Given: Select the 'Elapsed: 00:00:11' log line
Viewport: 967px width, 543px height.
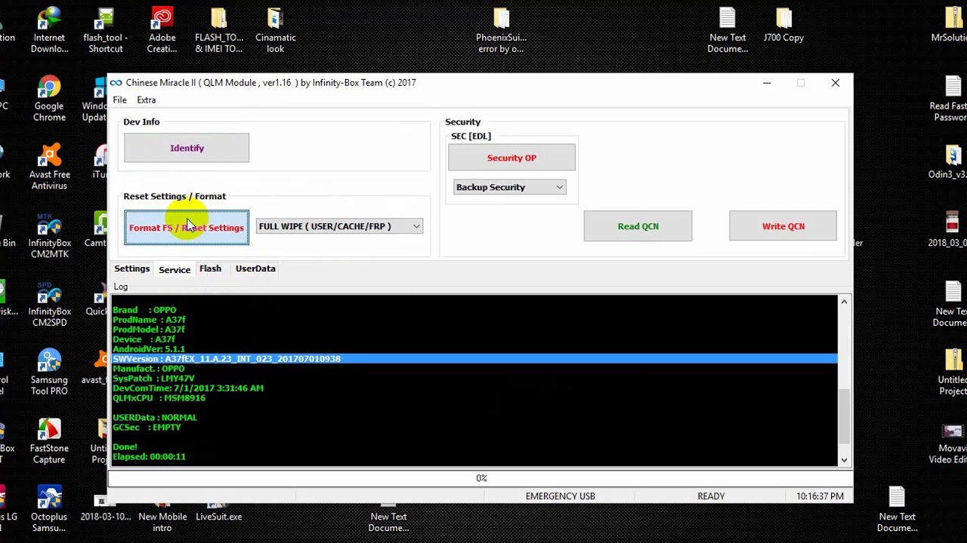Looking at the screenshot, I should 149,456.
